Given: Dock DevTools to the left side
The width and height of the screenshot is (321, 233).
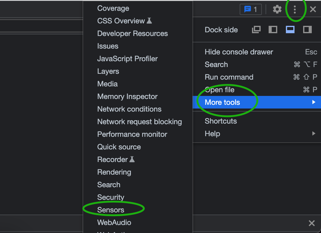Looking at the screenshot, I should point(273,30).
